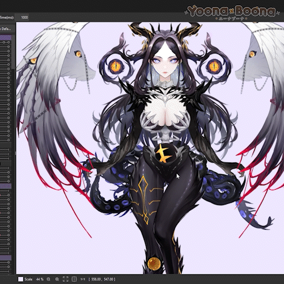Click the fit-to-view arrows icon

coord(65,279)
